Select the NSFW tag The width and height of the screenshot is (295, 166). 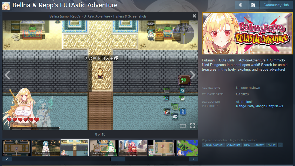pyautogui.click(x=271, y=145)
